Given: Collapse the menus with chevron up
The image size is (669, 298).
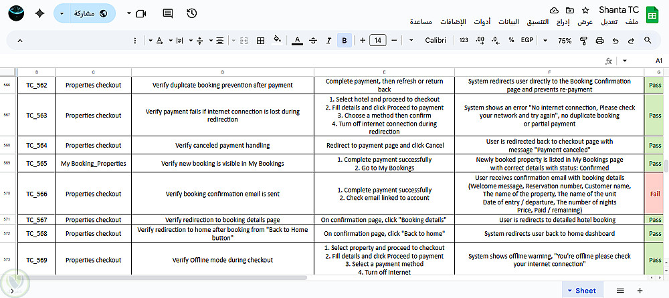Looking at the screenshot, I should 19,41.
